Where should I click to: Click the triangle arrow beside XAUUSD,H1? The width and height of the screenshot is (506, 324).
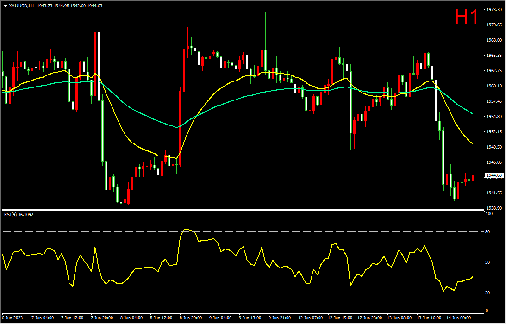click(x=5, y=6)
